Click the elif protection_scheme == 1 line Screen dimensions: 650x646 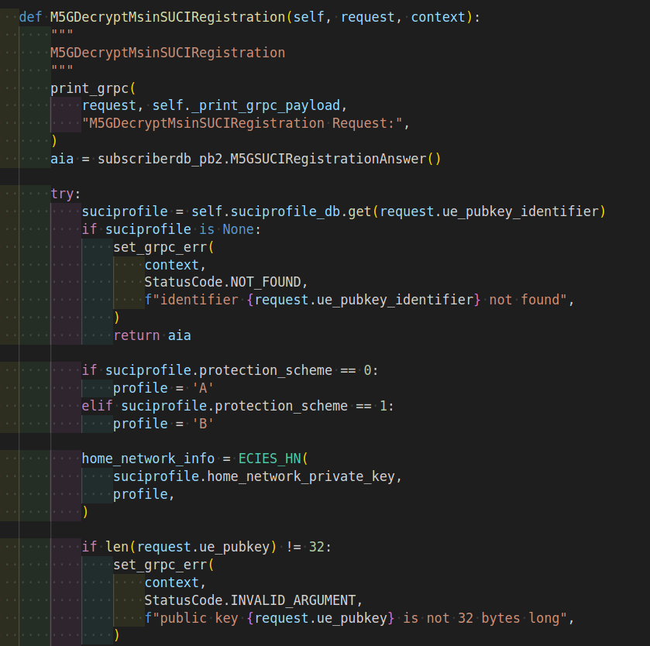point(238,406)
